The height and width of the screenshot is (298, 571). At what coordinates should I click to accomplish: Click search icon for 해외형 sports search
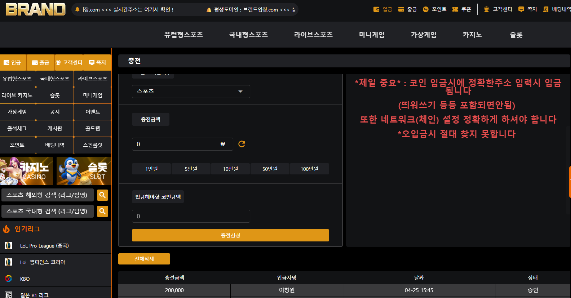[x=102, y=195]
